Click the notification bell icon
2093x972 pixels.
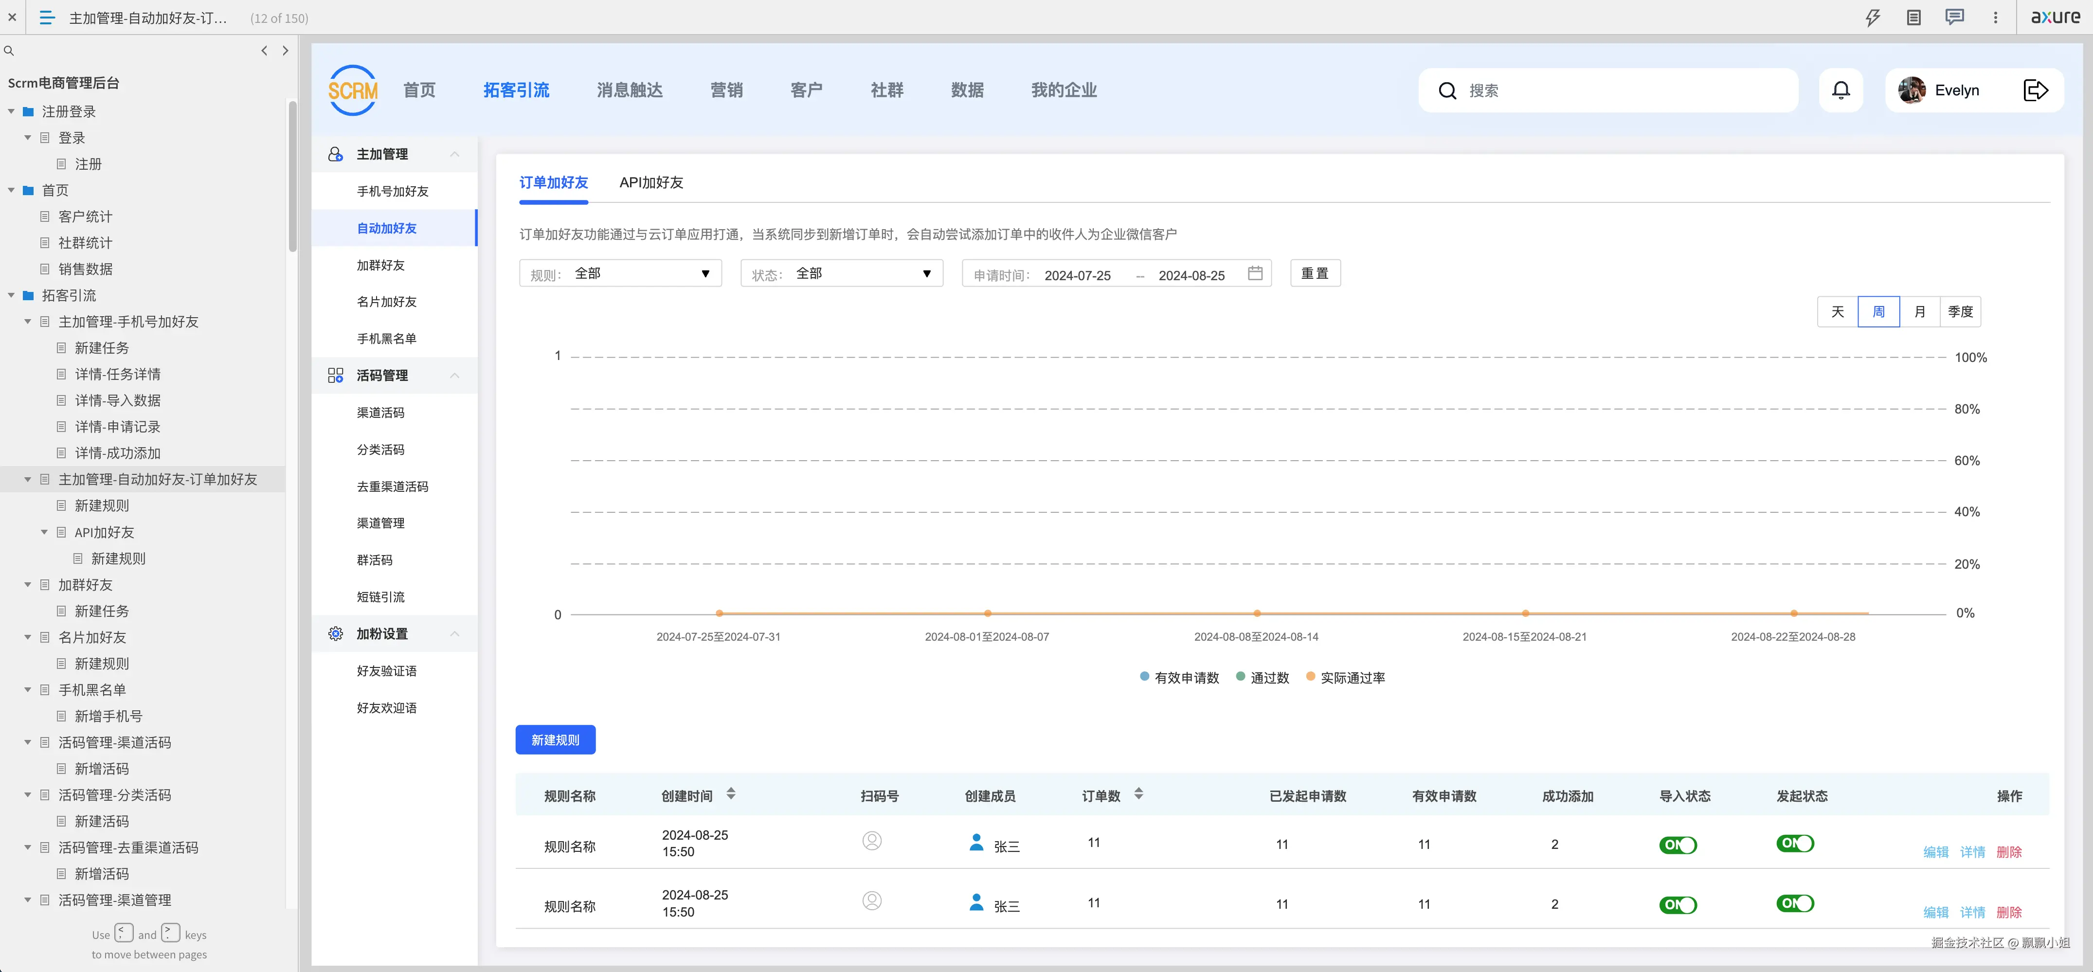coord(1841,90)
